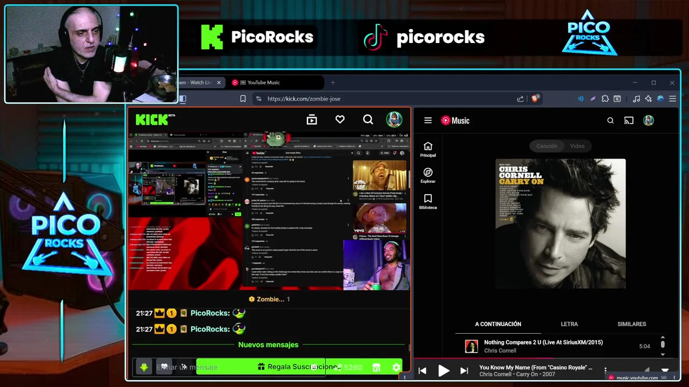Screen dimensions: 689x387
Task: Skip to previous track
Action: (423, 370)
